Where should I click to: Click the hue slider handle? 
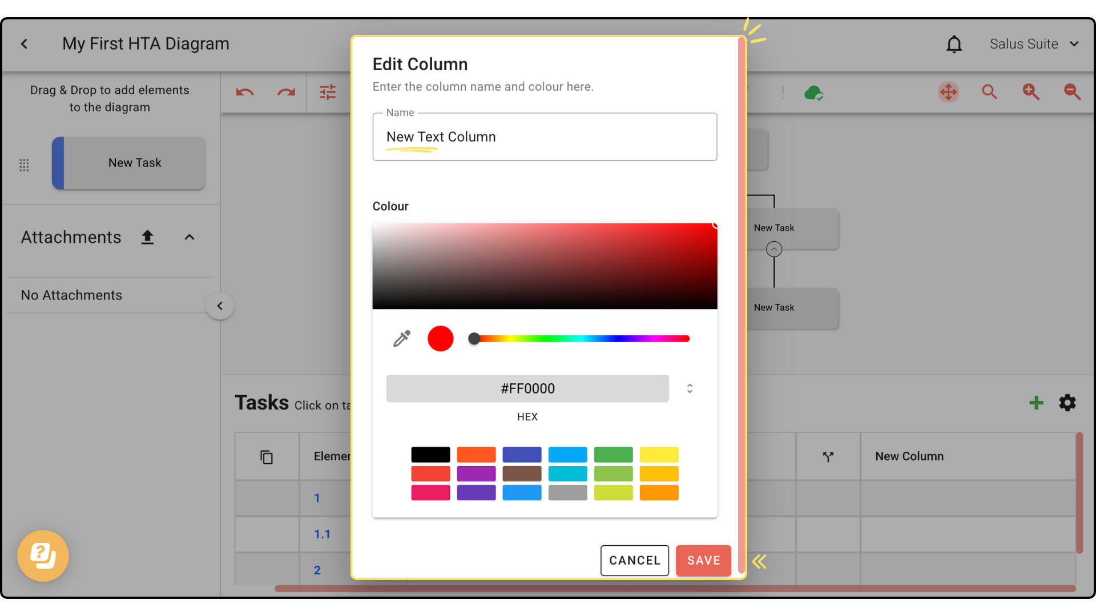coord(474,339)
